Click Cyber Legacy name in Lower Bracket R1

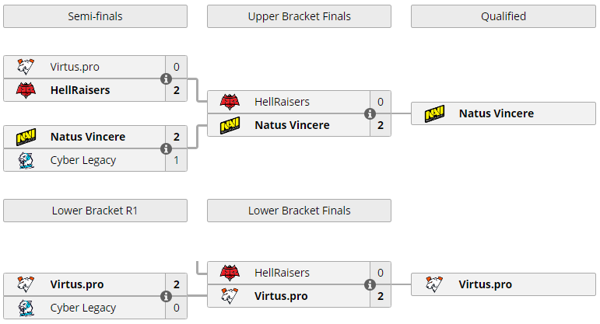(x=83, y=308)
